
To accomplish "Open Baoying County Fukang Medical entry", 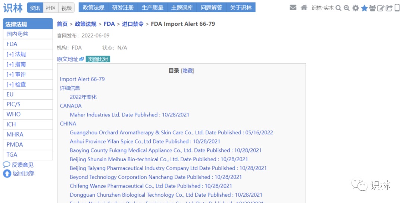I will point(166,150).
